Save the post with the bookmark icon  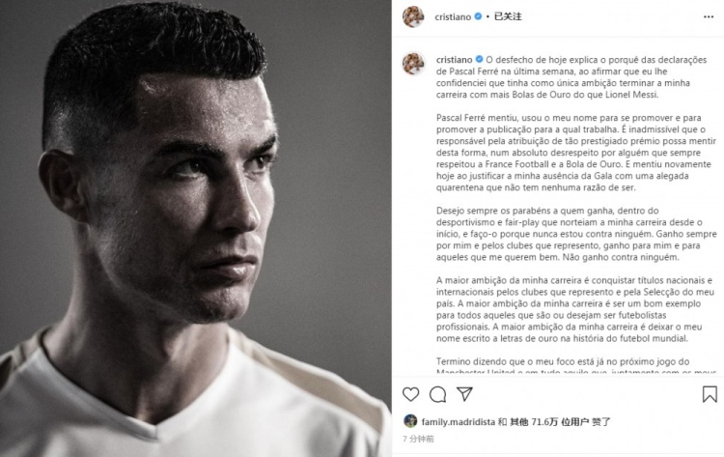click(710, 394)
